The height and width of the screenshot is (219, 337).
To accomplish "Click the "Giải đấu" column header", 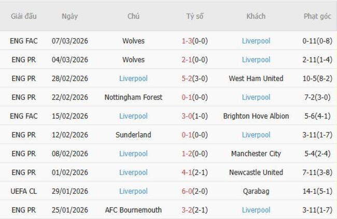I will click(24, 16).
